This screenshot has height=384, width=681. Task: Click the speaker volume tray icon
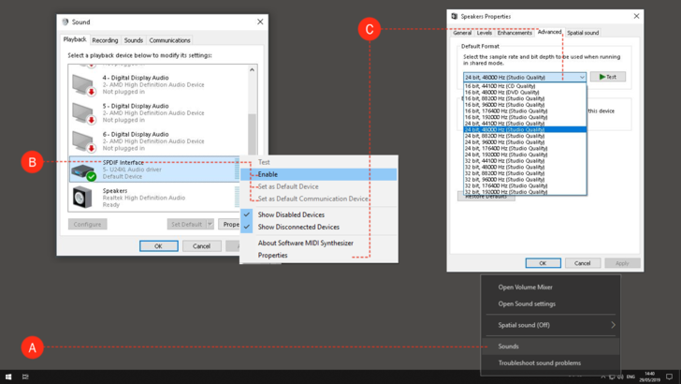pos(620,377)
